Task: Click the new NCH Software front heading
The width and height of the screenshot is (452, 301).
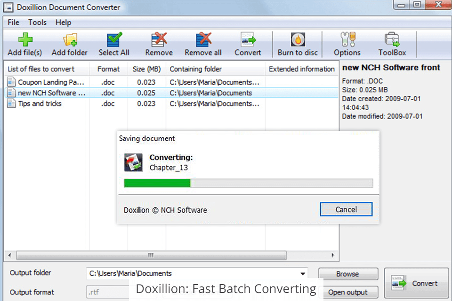Action: [391, 68]
